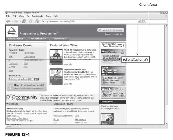This screenshot has height=140, width=173.
Task: Open the Edit menu
Action: coord(15,16)
